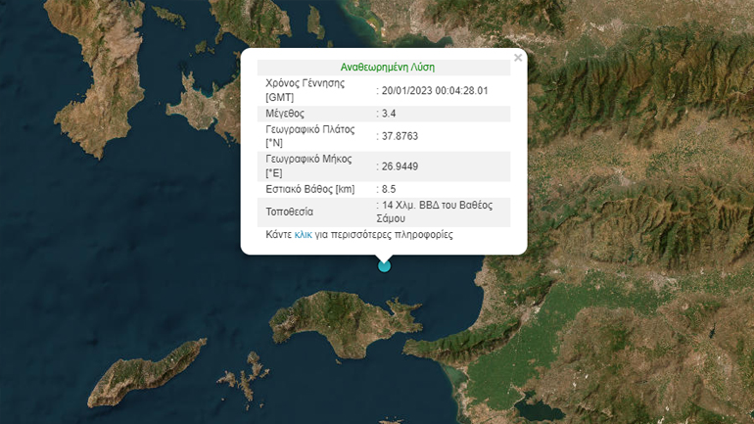
Task: Select the 'Γεωγραφικό Μήκος [°E]' label
Action: 308,165
